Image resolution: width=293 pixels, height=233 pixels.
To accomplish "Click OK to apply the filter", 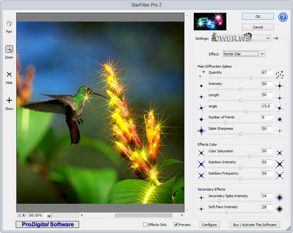I will 258,16.
